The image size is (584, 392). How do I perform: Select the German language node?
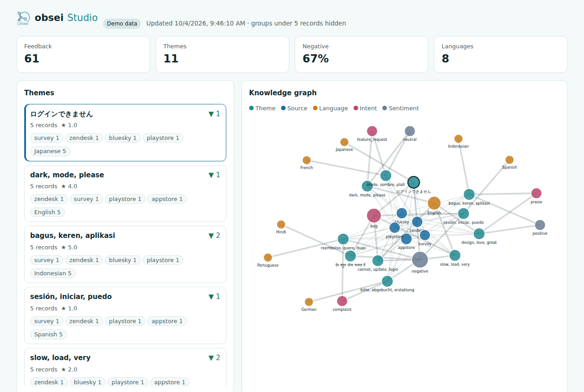(x=309, y=302)
